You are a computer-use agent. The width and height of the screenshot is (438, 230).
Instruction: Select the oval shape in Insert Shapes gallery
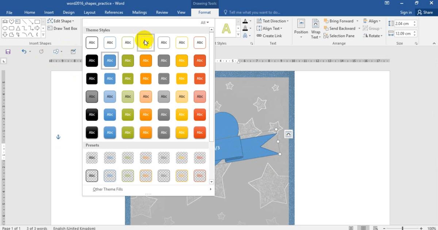5,28
